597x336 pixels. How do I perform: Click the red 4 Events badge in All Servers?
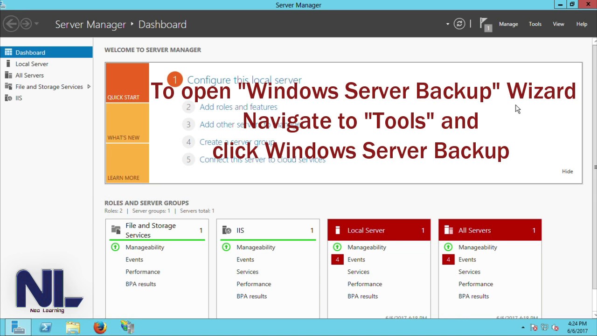(x=448, y=259)
